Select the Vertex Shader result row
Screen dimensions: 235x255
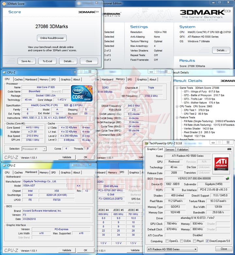198,128
